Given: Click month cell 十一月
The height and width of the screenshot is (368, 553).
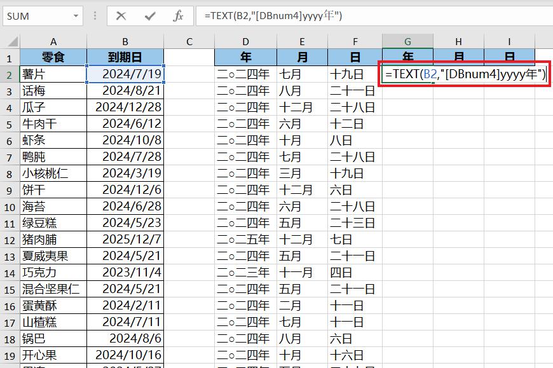Looking at the screenshot, I should tap(303, 273).
